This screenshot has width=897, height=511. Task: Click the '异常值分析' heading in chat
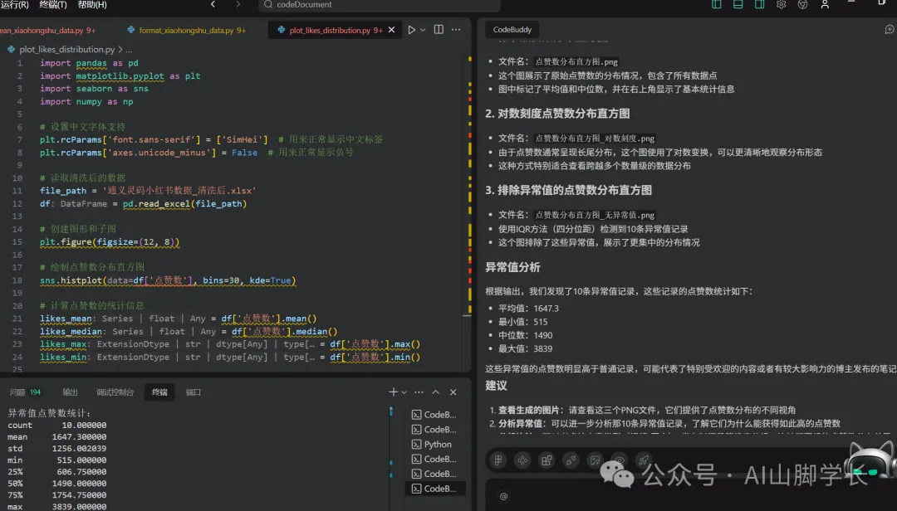click(512, 267)
